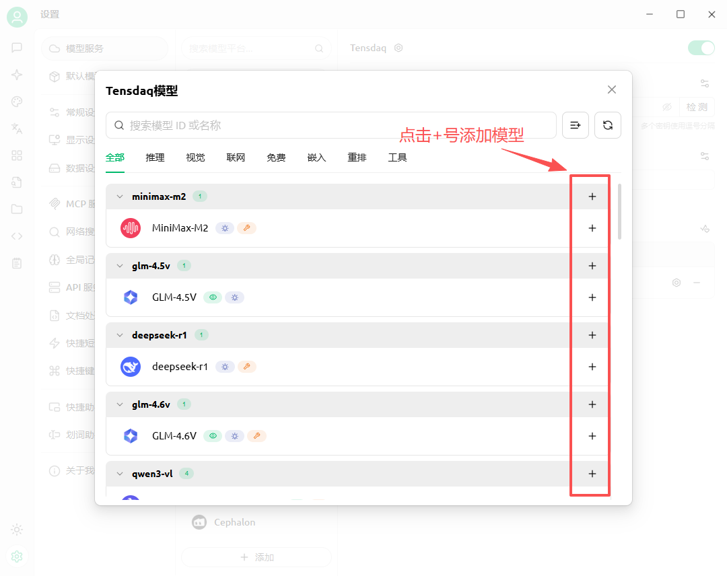727x576 pixels.
Task: Select the 工具 tab
Action: tap(397, 157)
